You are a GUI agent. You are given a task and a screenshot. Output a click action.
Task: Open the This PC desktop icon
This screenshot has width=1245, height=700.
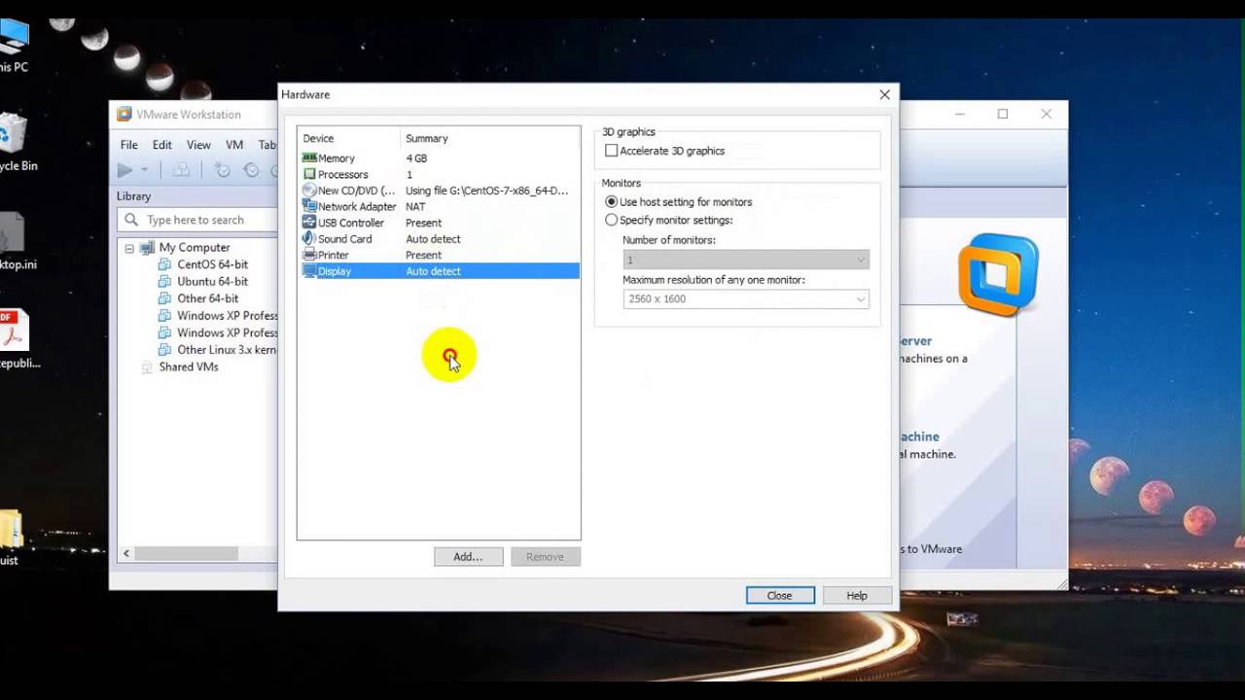coord(12,37)
